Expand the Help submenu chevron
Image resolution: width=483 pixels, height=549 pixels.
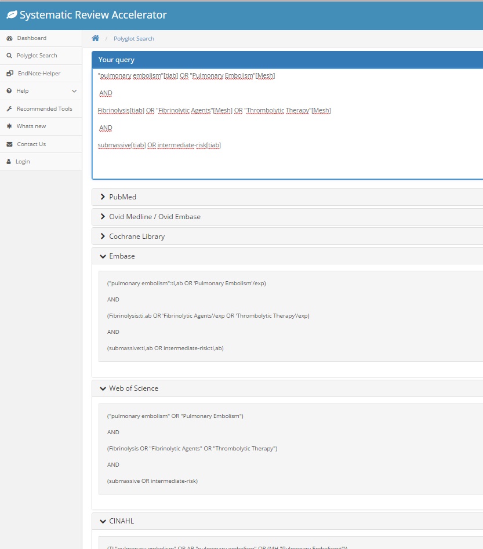pyautogui.click(x=74, y=91)
